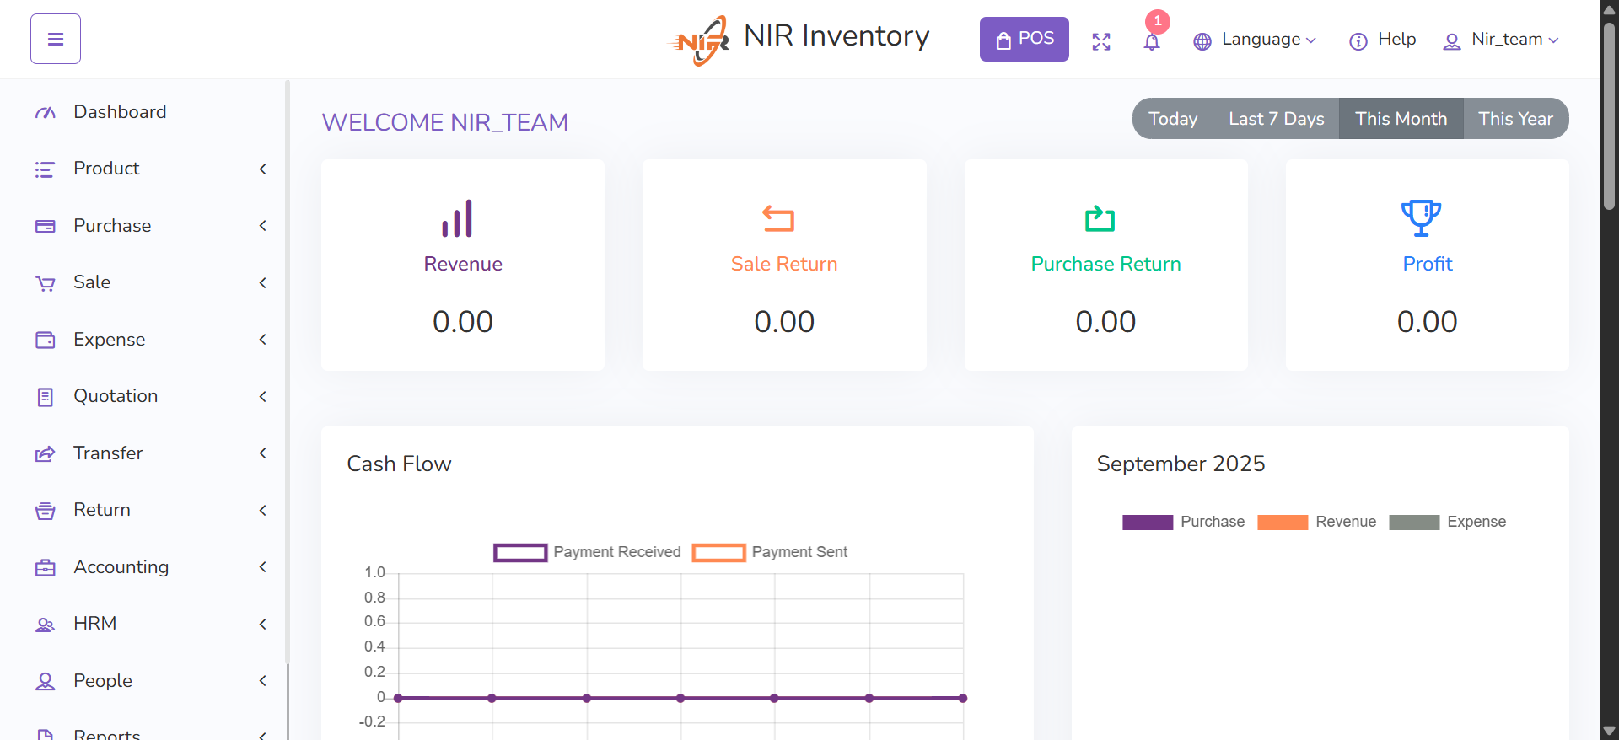Viewport: 1619px width, 740px height.
Task: Toggle Expense legend in September chart
Action: tap(1447, 522)
